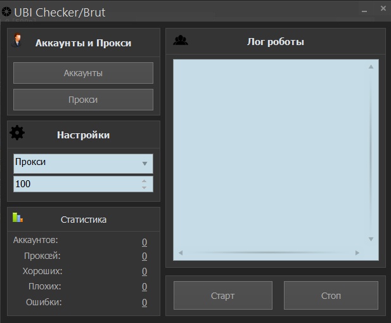391x323 pixels.
Task: Click the Статистика heading
Action: click(x=84, y=220)
